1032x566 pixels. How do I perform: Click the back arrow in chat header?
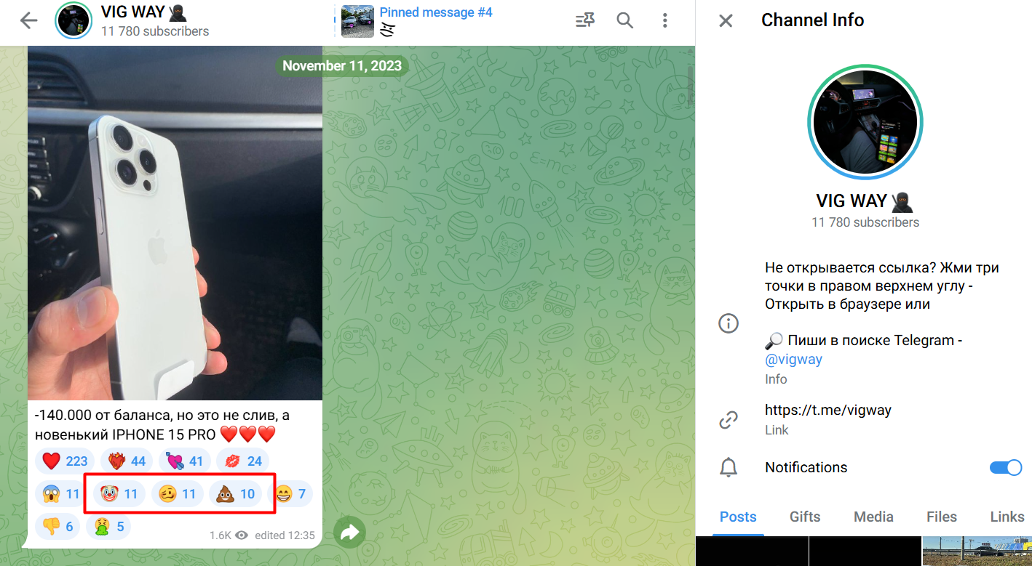[28, 21]
